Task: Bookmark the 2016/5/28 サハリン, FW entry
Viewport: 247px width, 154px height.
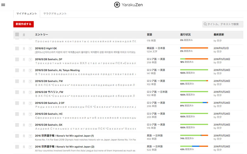Action: pos(24,92)
